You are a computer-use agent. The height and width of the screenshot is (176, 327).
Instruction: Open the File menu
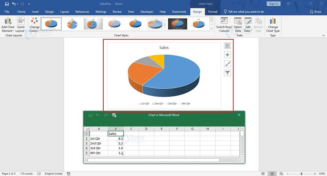coord(7,12)
